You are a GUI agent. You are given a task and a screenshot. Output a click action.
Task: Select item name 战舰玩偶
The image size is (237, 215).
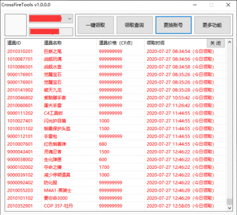click(x=53, y=59)
